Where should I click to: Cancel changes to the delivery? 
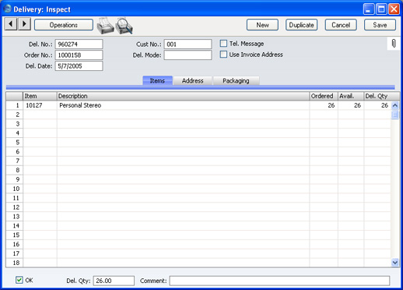point(341,25)
